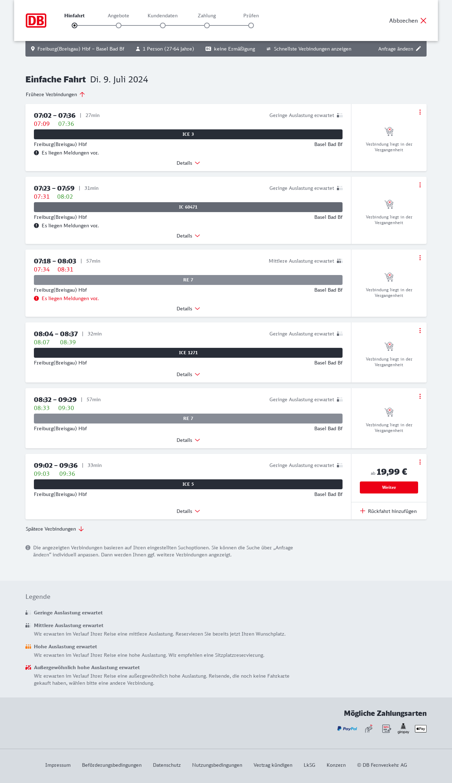Screen dimensions: 452x783
Task: Click the PayPal payment icon
Action: point(347,729)
